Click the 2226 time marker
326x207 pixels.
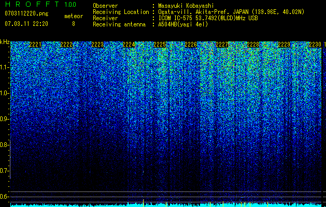click(191, 45)
